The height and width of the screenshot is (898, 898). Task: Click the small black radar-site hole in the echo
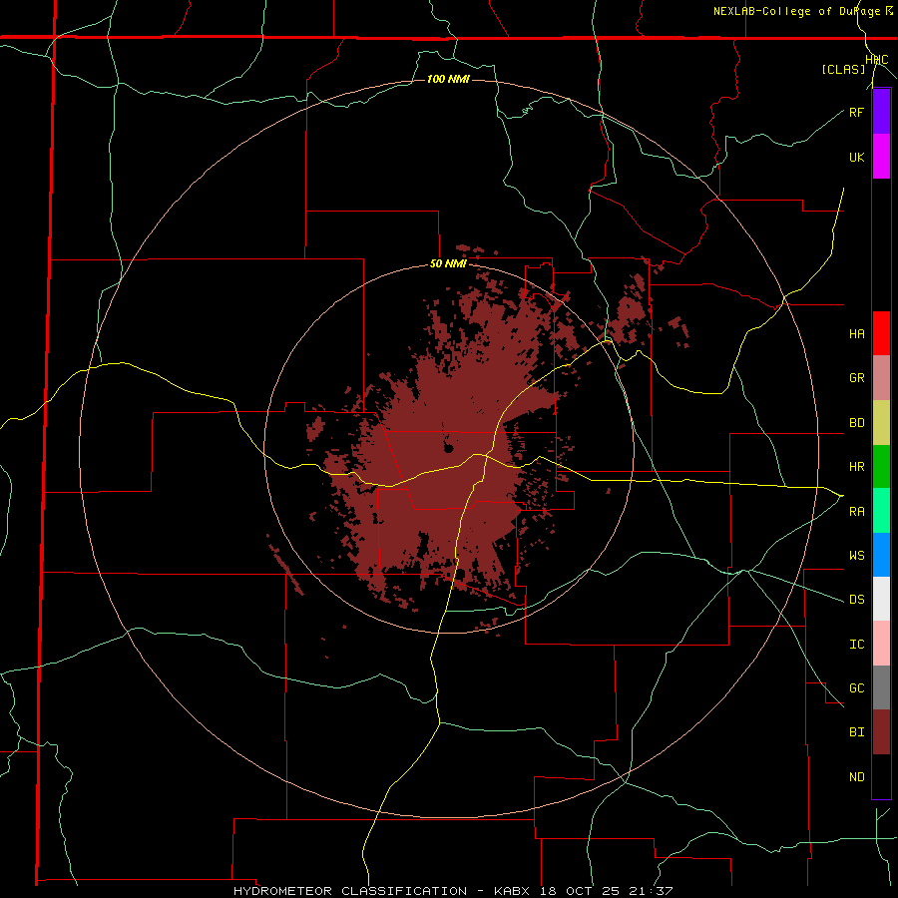[x=448, y=448]
